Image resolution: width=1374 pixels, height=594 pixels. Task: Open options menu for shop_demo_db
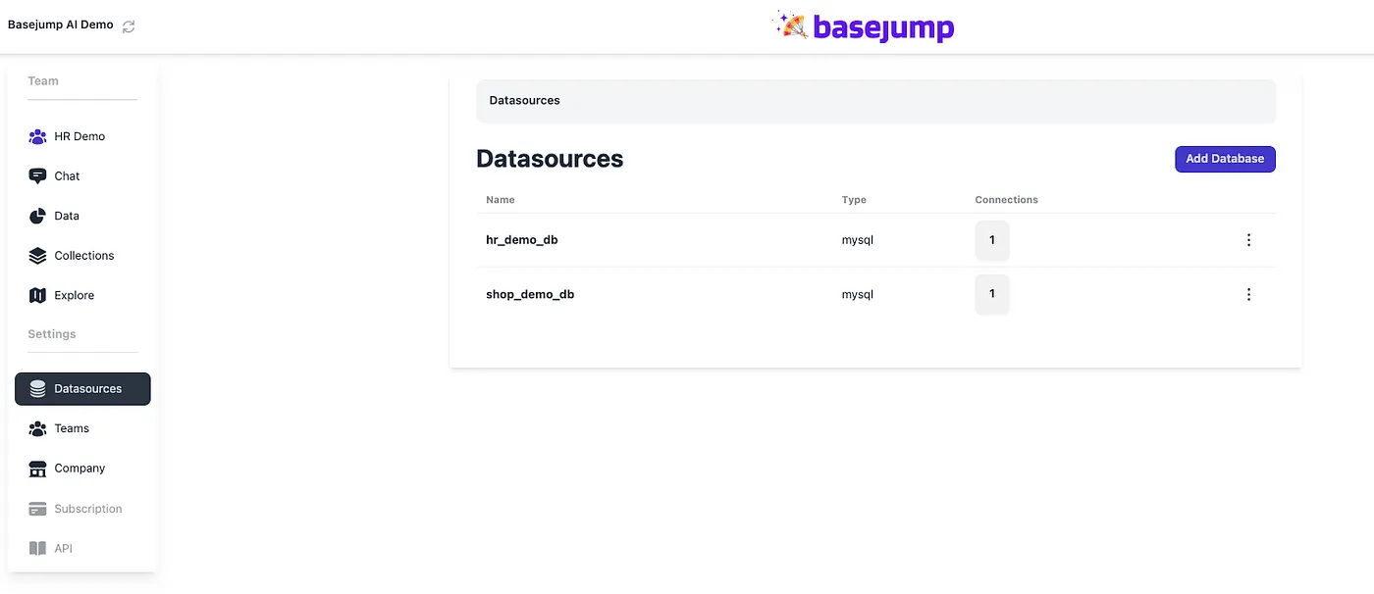pos(1248,294)
